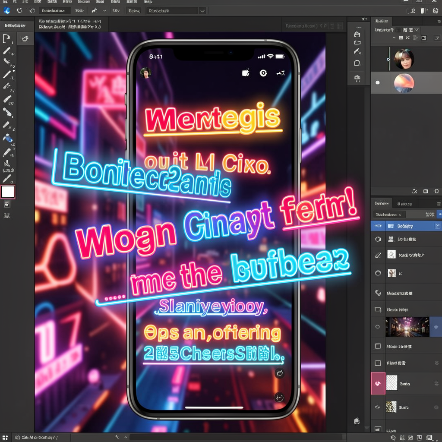The image size is (442, 442).
Task: Expand the chevron on the blue selected layer
Action: pos(437,226)
